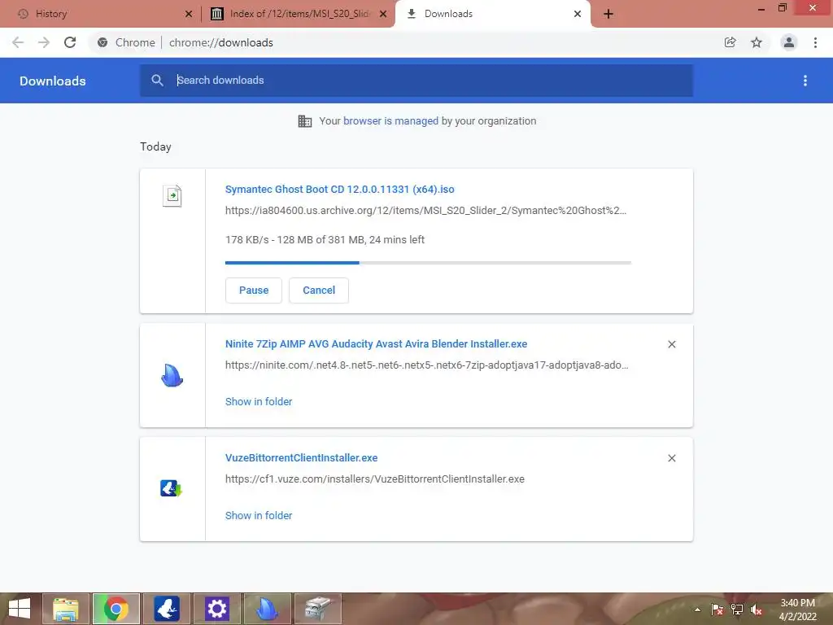Open File Explorer from the taskbar
Screen dimensions: 833x625
[66, 609]
